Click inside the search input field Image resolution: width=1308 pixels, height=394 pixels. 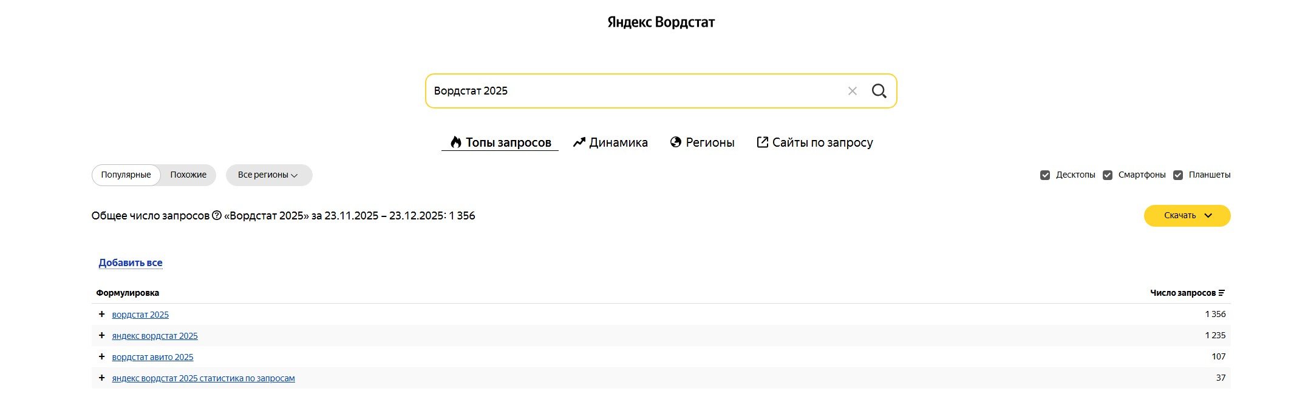point(632,91)
